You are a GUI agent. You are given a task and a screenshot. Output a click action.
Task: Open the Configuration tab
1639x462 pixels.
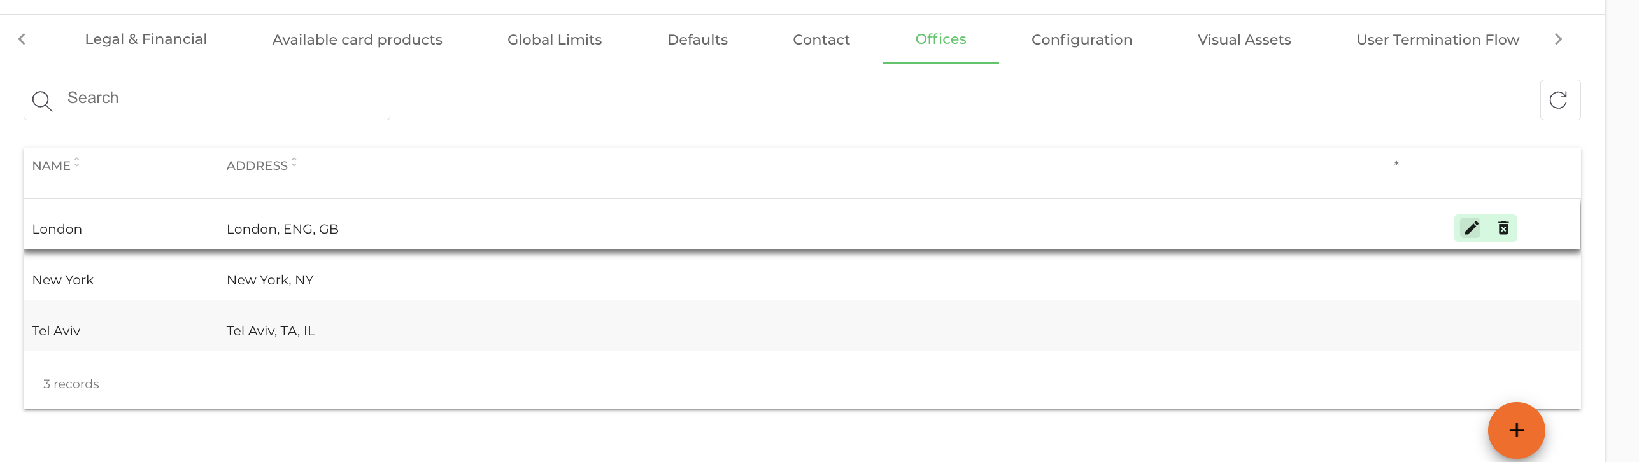coord(1082,39)
